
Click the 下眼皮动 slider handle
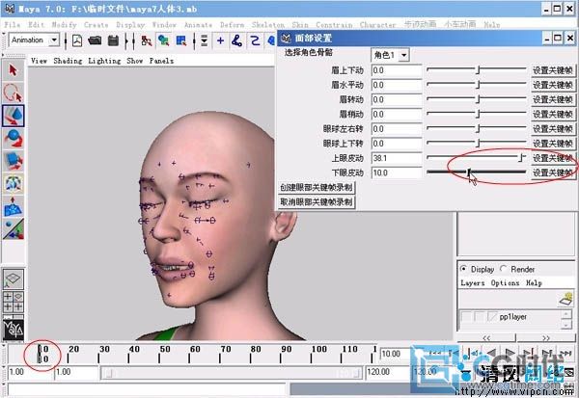469,172
